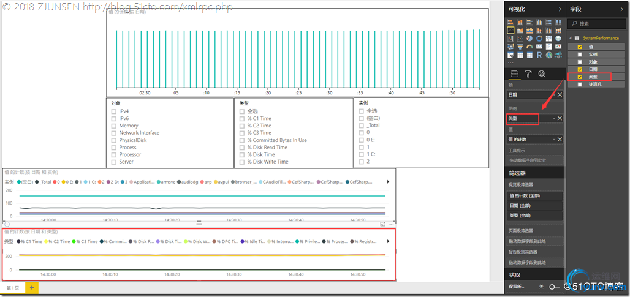Open the Analytics magnifier tab

click(542, 74)
